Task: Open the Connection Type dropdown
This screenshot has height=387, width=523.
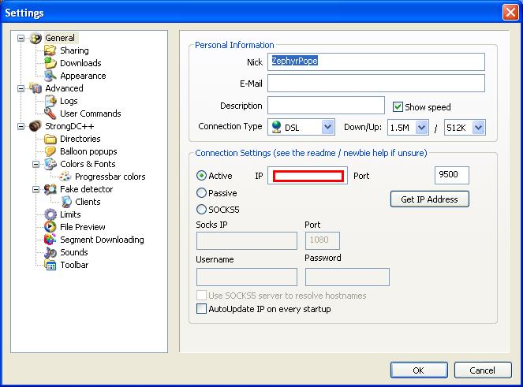Action: tap(328, 127)
